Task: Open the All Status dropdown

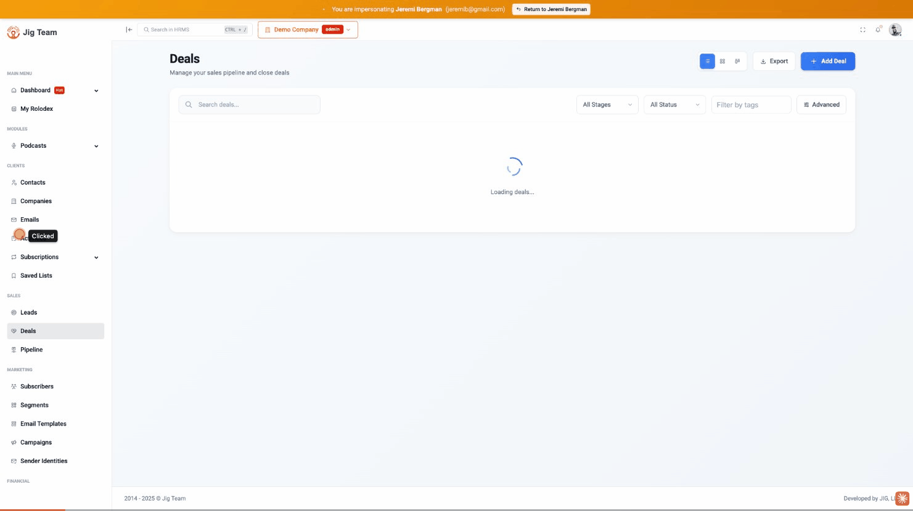Action: coord(674,104)
